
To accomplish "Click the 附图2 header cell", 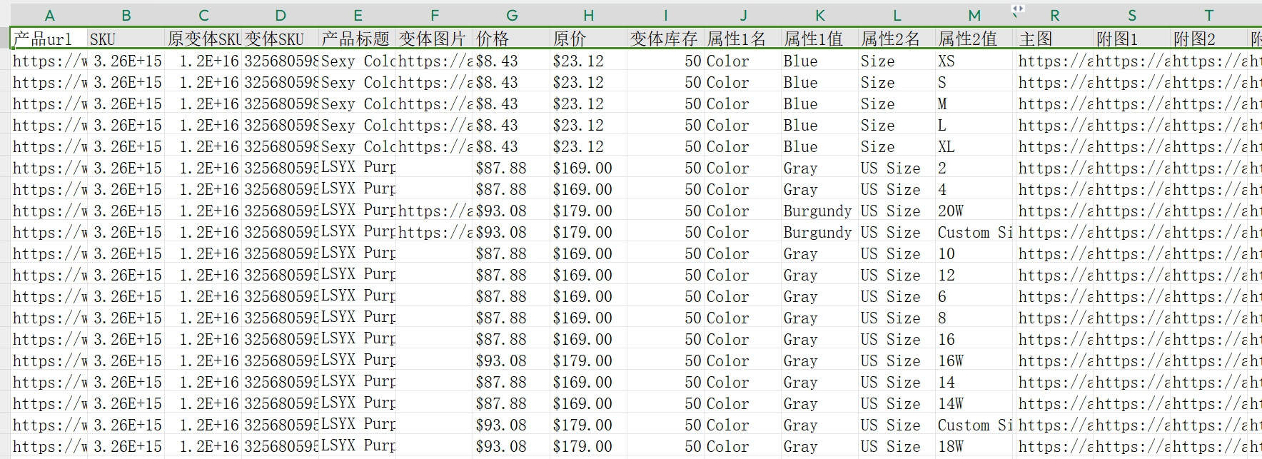I will 1209,39.
